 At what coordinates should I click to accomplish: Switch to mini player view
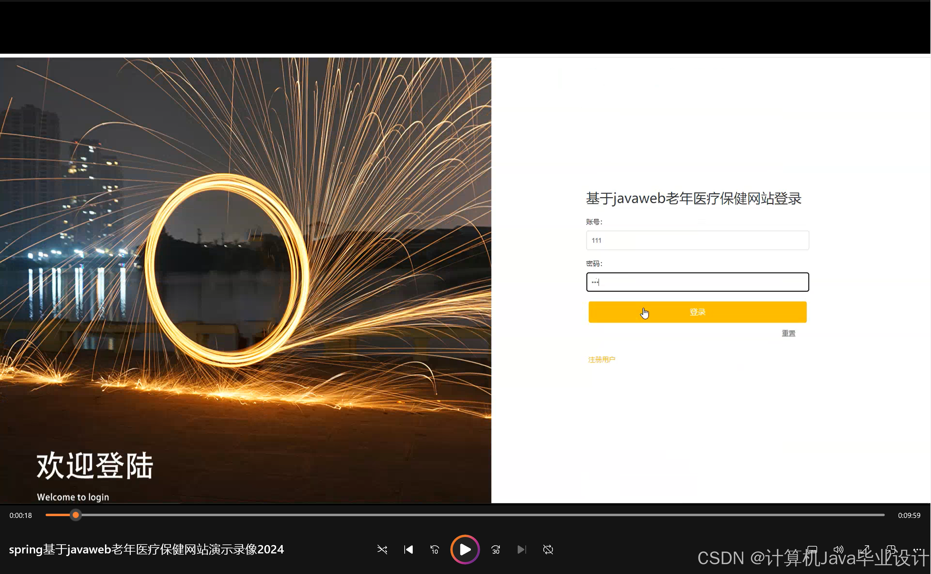[891, 549]
